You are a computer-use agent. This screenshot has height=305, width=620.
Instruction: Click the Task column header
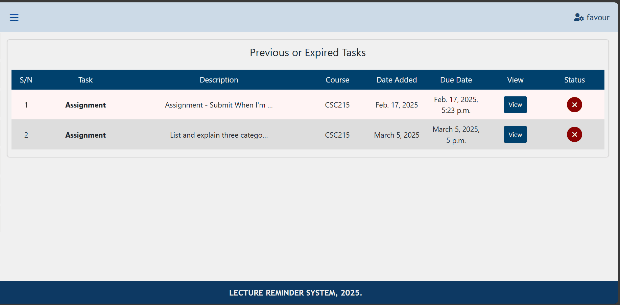(85, 80)
